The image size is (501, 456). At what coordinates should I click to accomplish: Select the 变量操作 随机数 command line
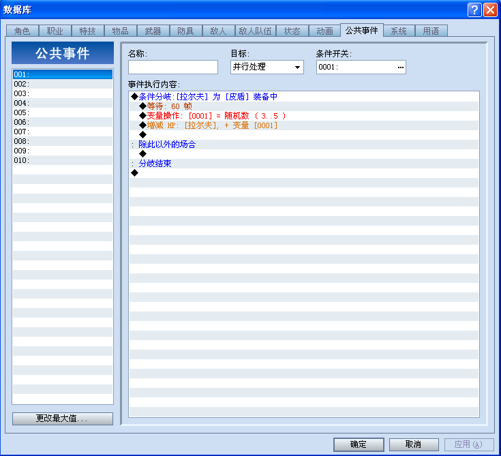click(304, 116)
